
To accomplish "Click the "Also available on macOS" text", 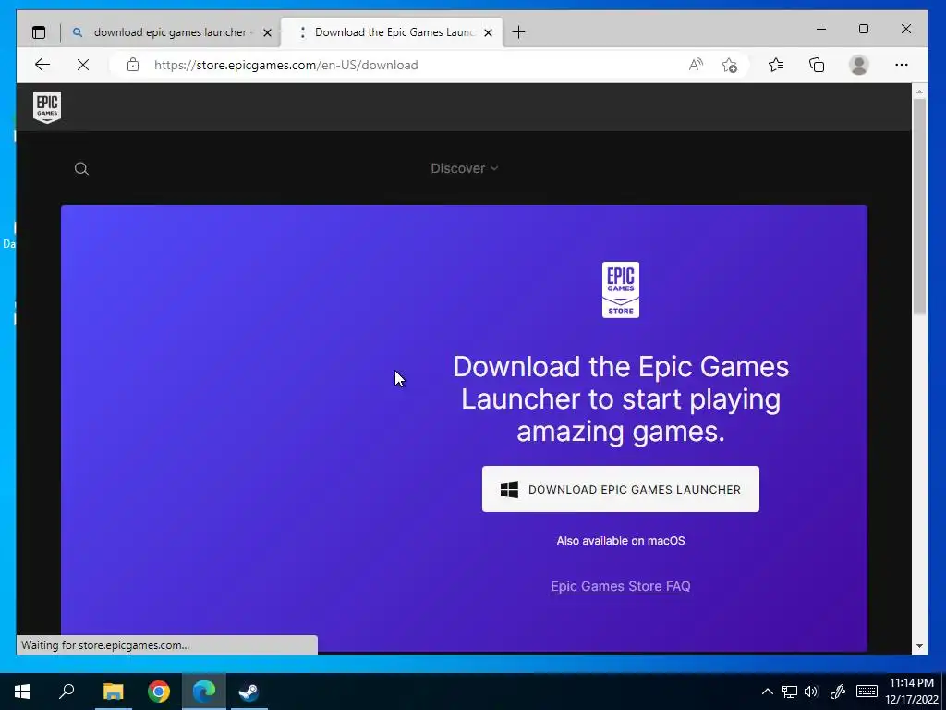I will [620, 541].
